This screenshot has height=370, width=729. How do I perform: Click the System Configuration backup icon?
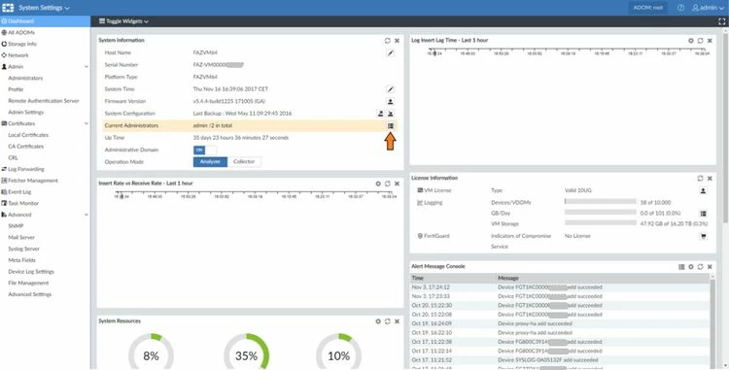tap(380, 114)
